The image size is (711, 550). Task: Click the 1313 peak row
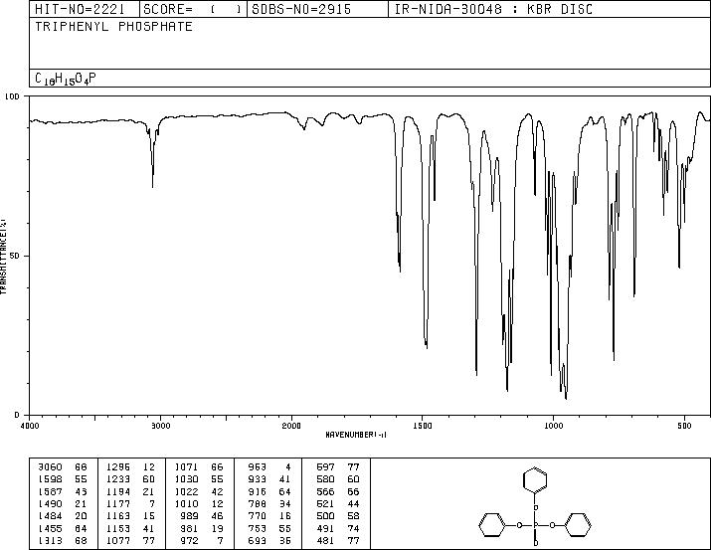pos(63,540)
